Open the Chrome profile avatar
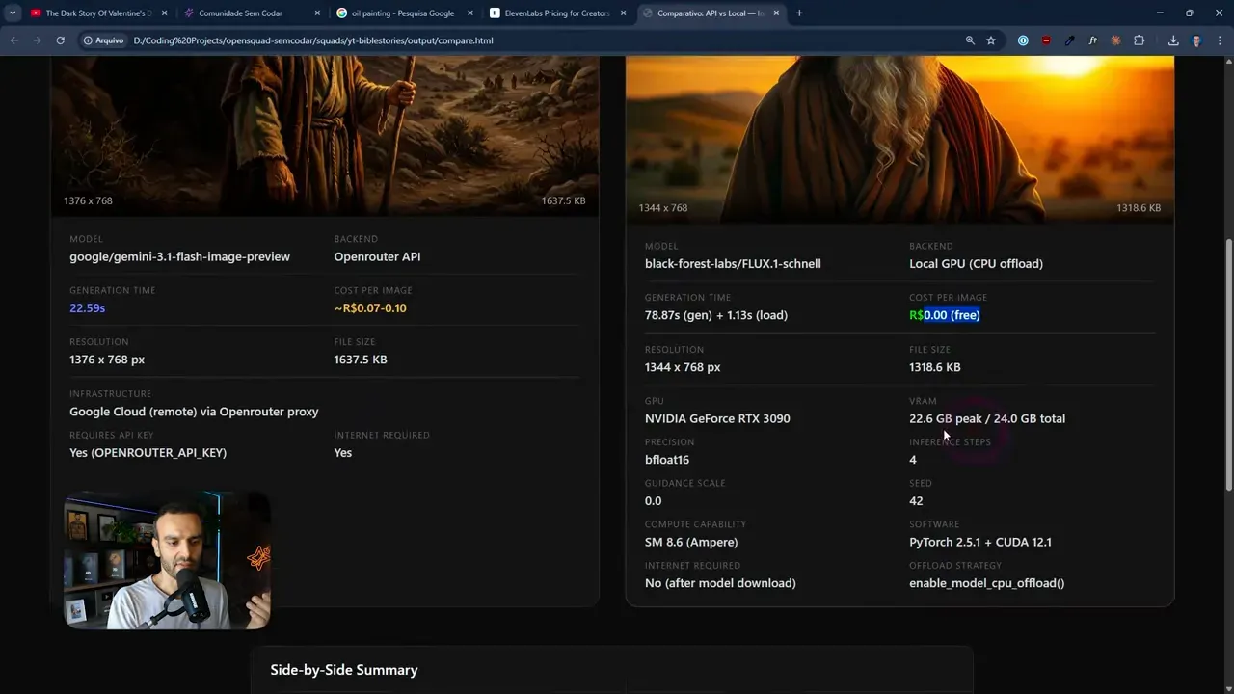This screenshot has width=1234, height=694. [x=1196, y=40]
